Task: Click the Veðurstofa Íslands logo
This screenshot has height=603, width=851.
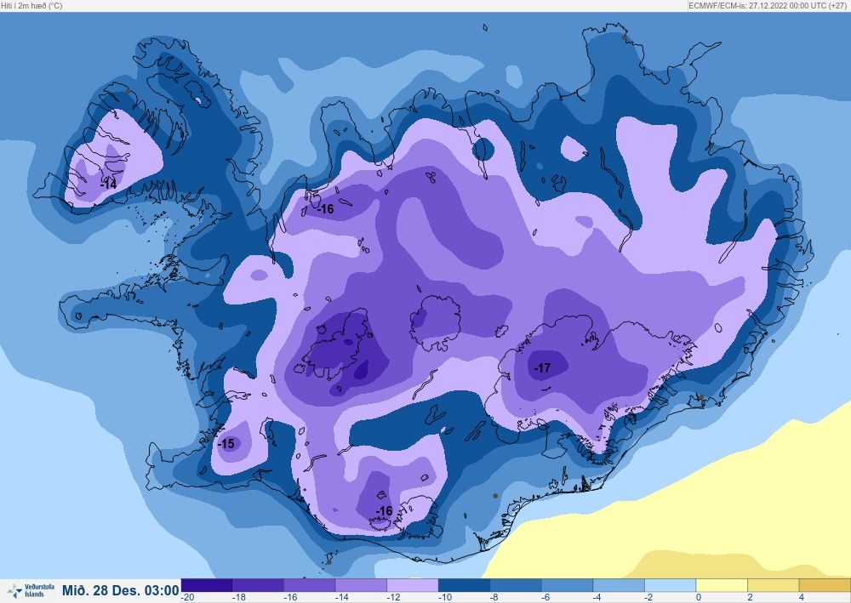Action: click(x=31, y=590)
